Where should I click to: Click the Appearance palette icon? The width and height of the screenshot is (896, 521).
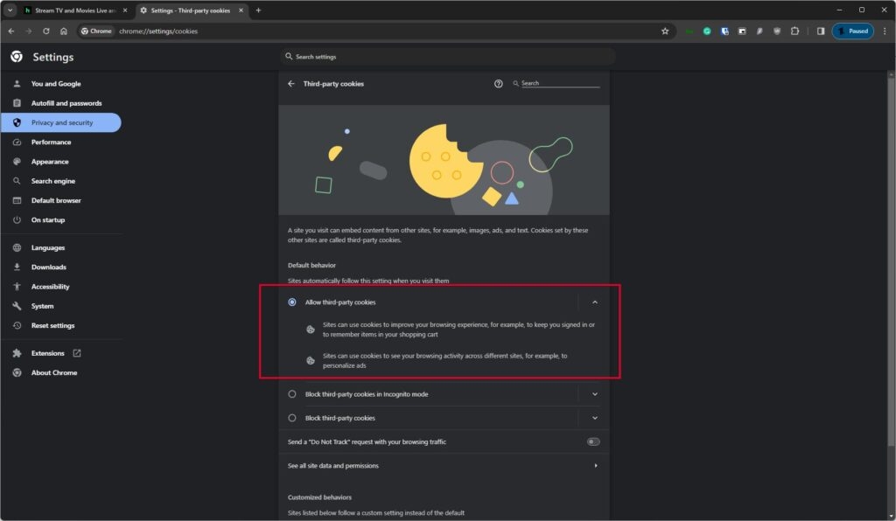[x=17, y=162]
